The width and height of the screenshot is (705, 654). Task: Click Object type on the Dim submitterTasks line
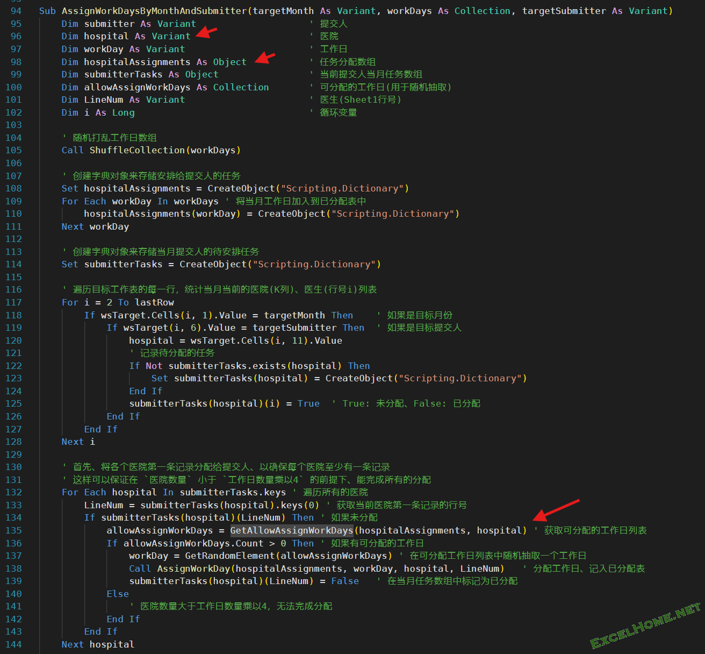click(202, 74)
